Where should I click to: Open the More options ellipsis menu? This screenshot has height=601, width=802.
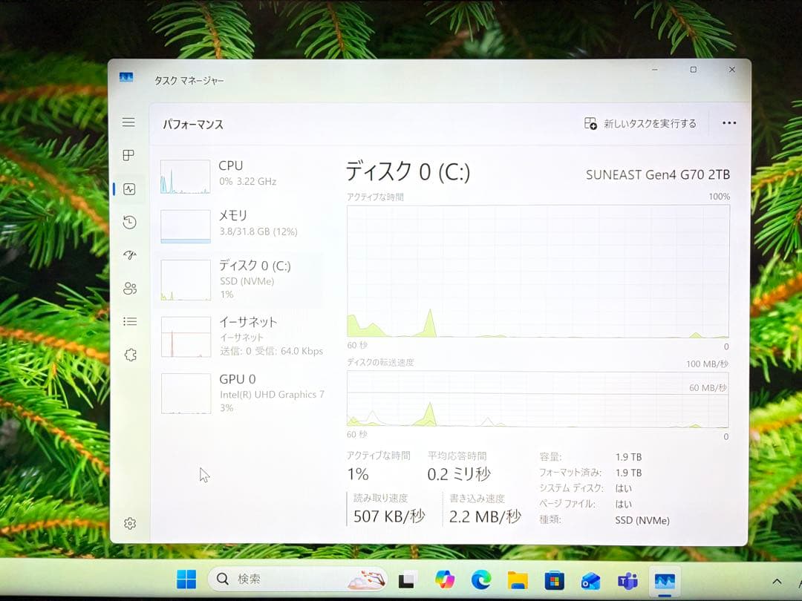click(729, 122)
